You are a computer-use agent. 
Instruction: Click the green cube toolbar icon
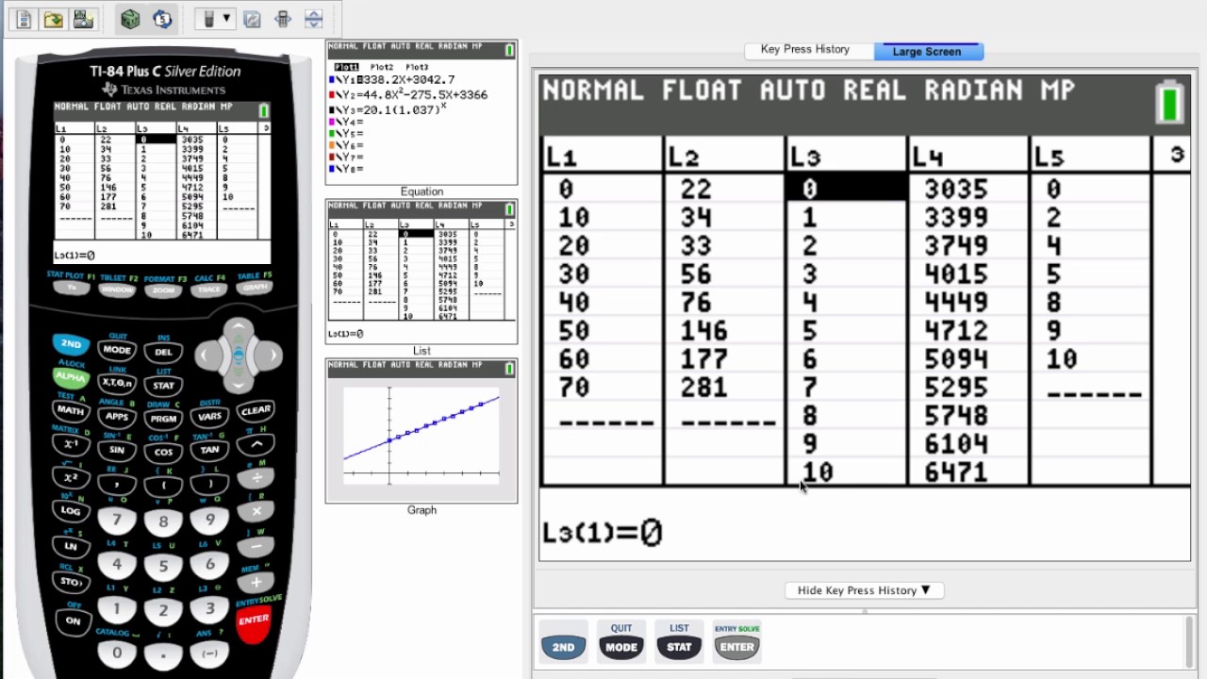pos(130,19)
